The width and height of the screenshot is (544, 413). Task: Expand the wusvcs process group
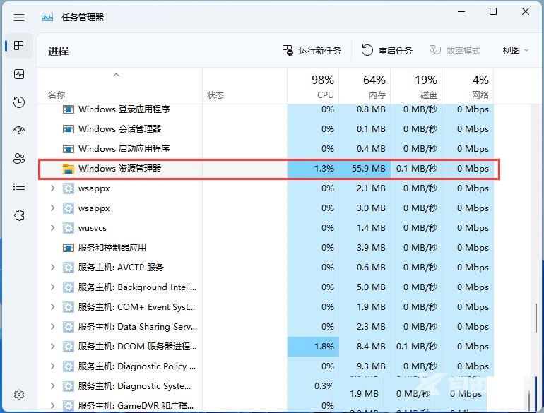(53, 228)
